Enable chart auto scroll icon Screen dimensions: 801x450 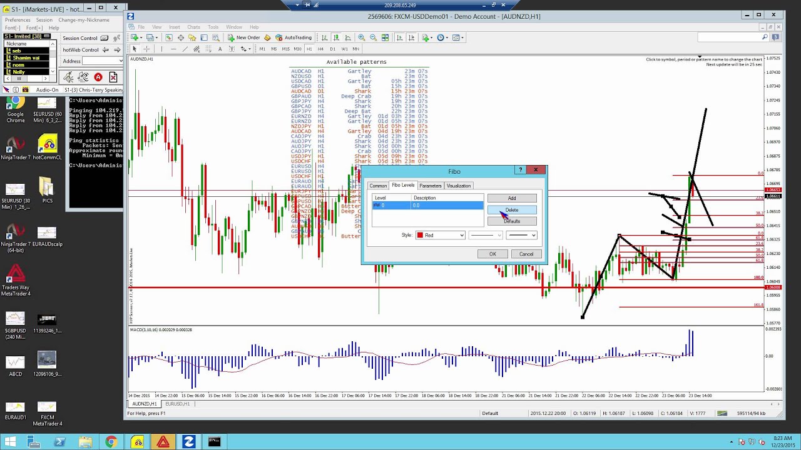click(399, 37)
